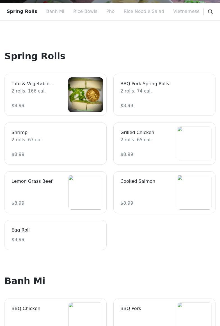Select the Pho category tab
Screen dimensions: 220x326
(x=110, y=11)
